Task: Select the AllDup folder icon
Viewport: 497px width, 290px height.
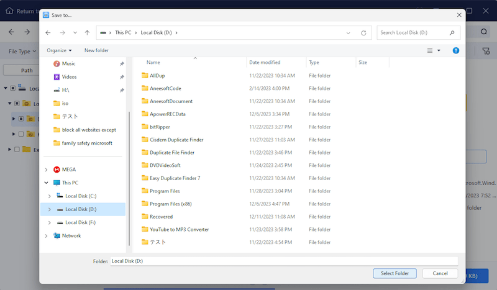Action: pos(145,75)
